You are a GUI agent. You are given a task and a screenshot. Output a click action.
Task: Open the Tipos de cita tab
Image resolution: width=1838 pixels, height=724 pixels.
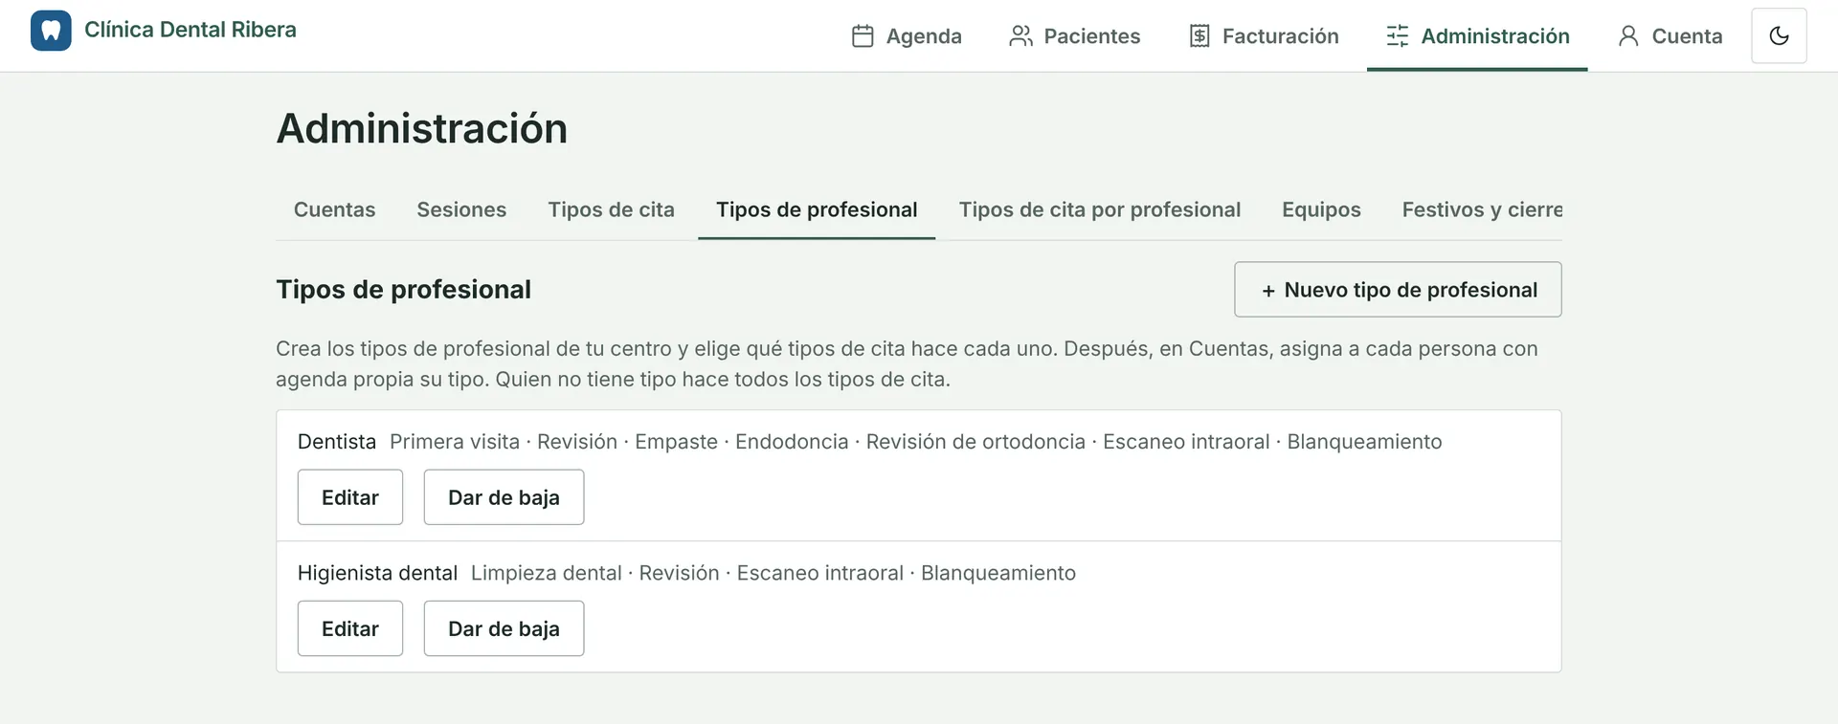[611, 209]
